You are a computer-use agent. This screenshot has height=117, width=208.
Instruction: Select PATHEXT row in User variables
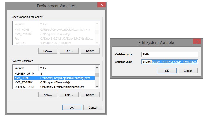[54, 43]
